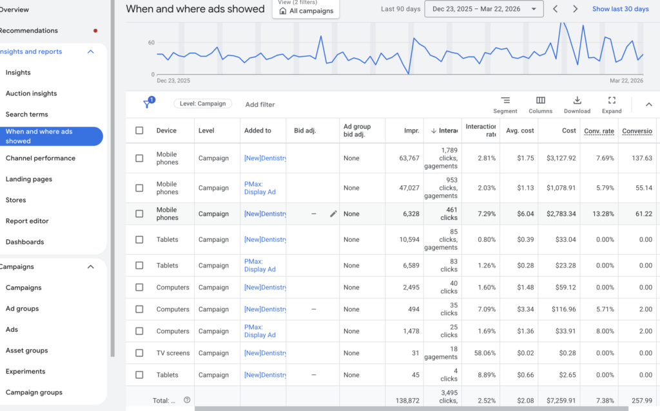Click the Expand fullscreen icon
Image resolution: width=660 pixels, height=411 pixels.
612,101
